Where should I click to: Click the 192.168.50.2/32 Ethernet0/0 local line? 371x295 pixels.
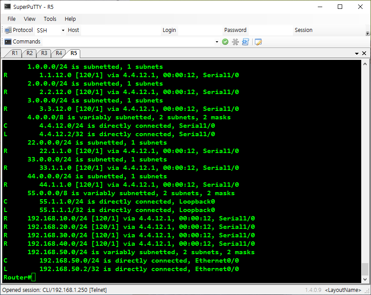click(x=121, y=269)
